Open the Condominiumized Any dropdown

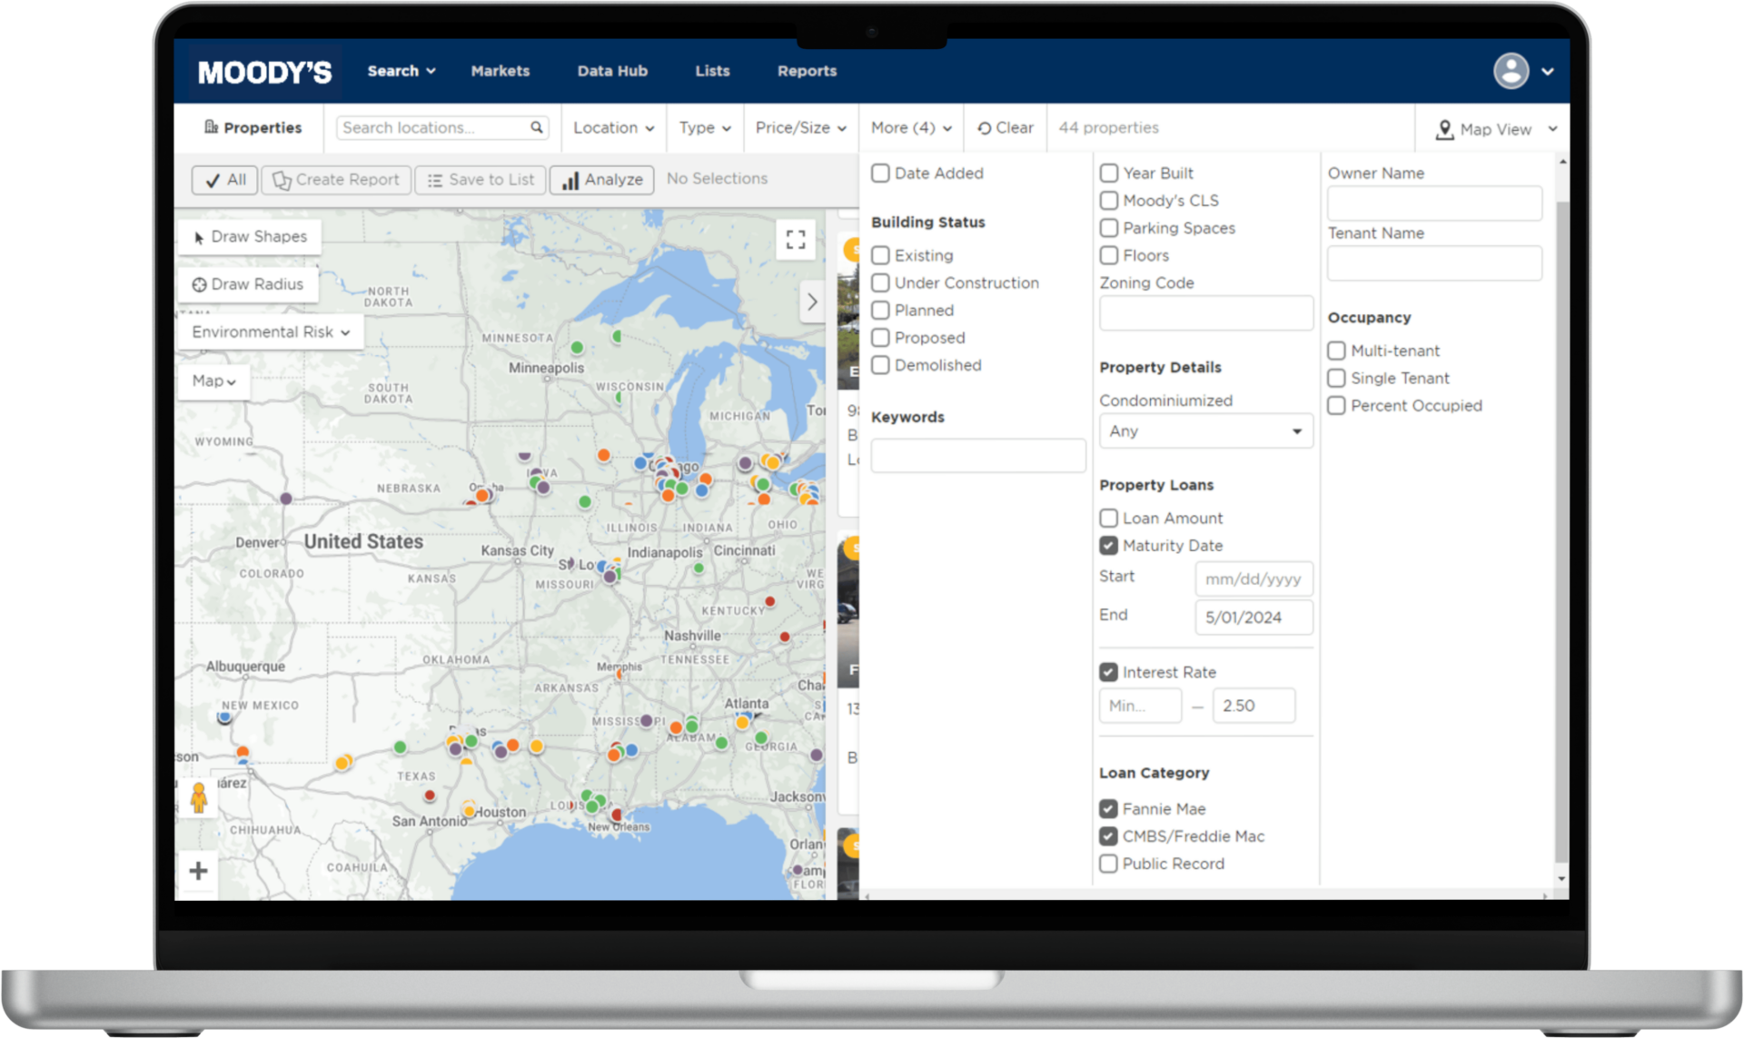(1205, 430)
